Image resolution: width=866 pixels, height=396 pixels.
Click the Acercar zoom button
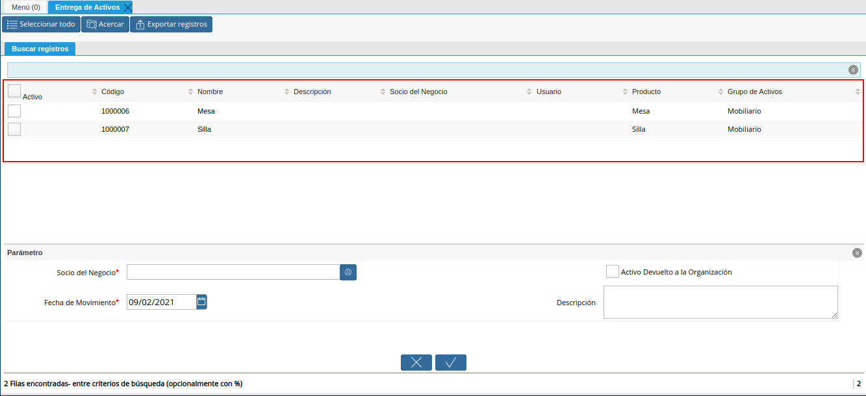pos(105,24)
